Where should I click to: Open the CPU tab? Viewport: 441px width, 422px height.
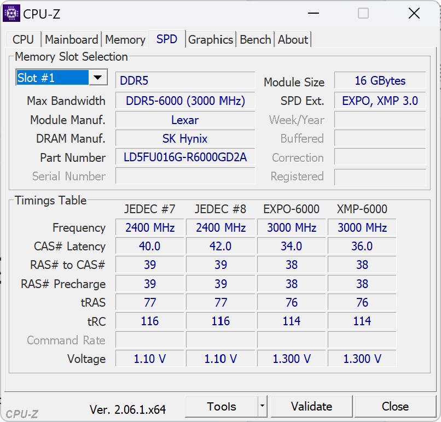24,39
